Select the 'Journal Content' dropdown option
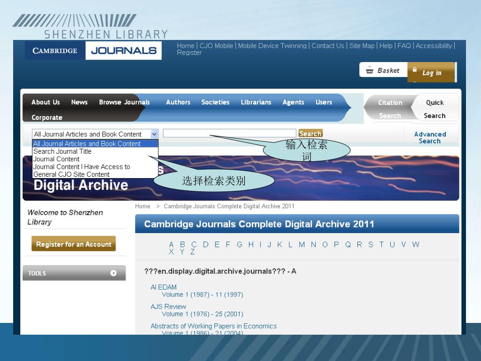The width and height of the screenshot is (481, 361). [x=95, y=159]
